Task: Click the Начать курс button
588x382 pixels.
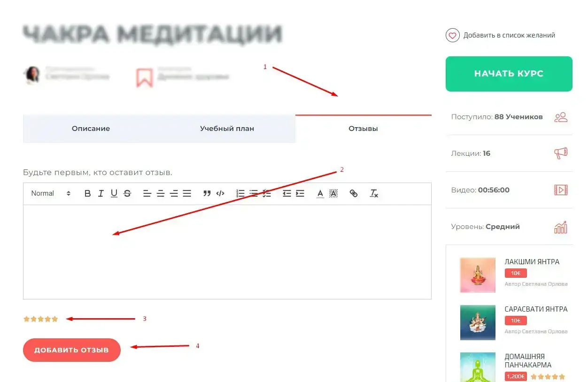Action: coord(509,74)
